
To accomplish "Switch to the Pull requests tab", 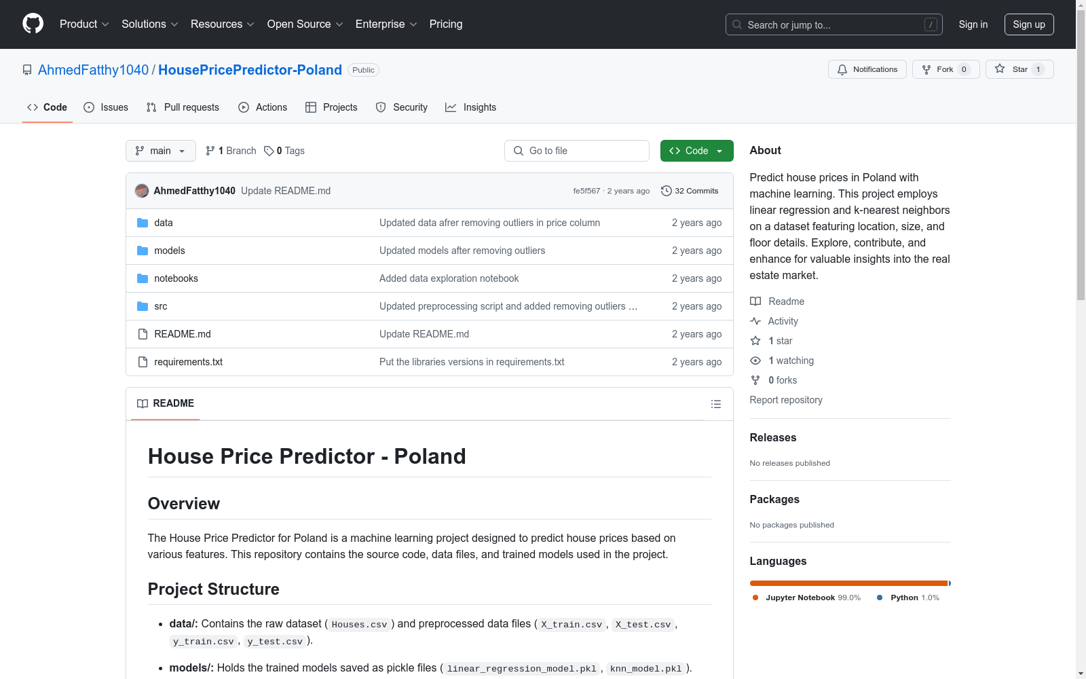I will click(x=183, y=107).
